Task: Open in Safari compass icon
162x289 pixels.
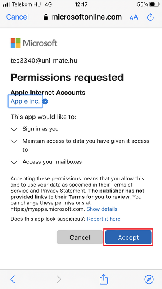Action: (x=149, y=280)
